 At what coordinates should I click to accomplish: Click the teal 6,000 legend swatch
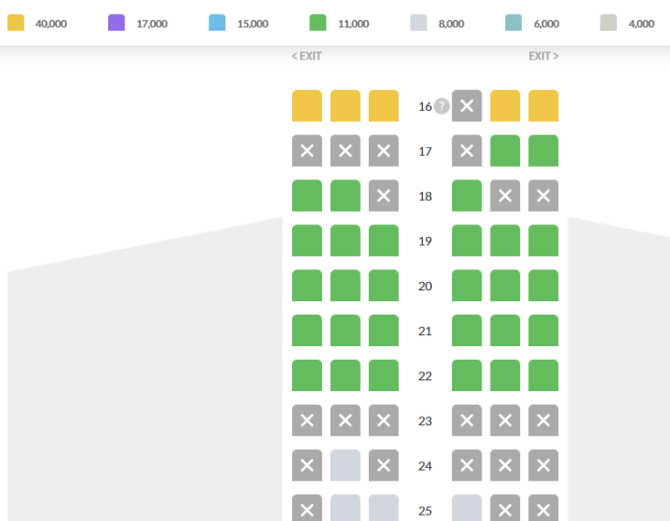pyautogui.click(x=513, y=23)
